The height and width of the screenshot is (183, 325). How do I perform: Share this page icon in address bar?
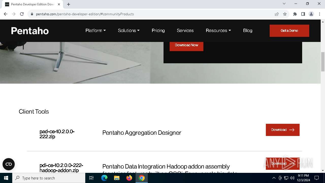(277, 14)
